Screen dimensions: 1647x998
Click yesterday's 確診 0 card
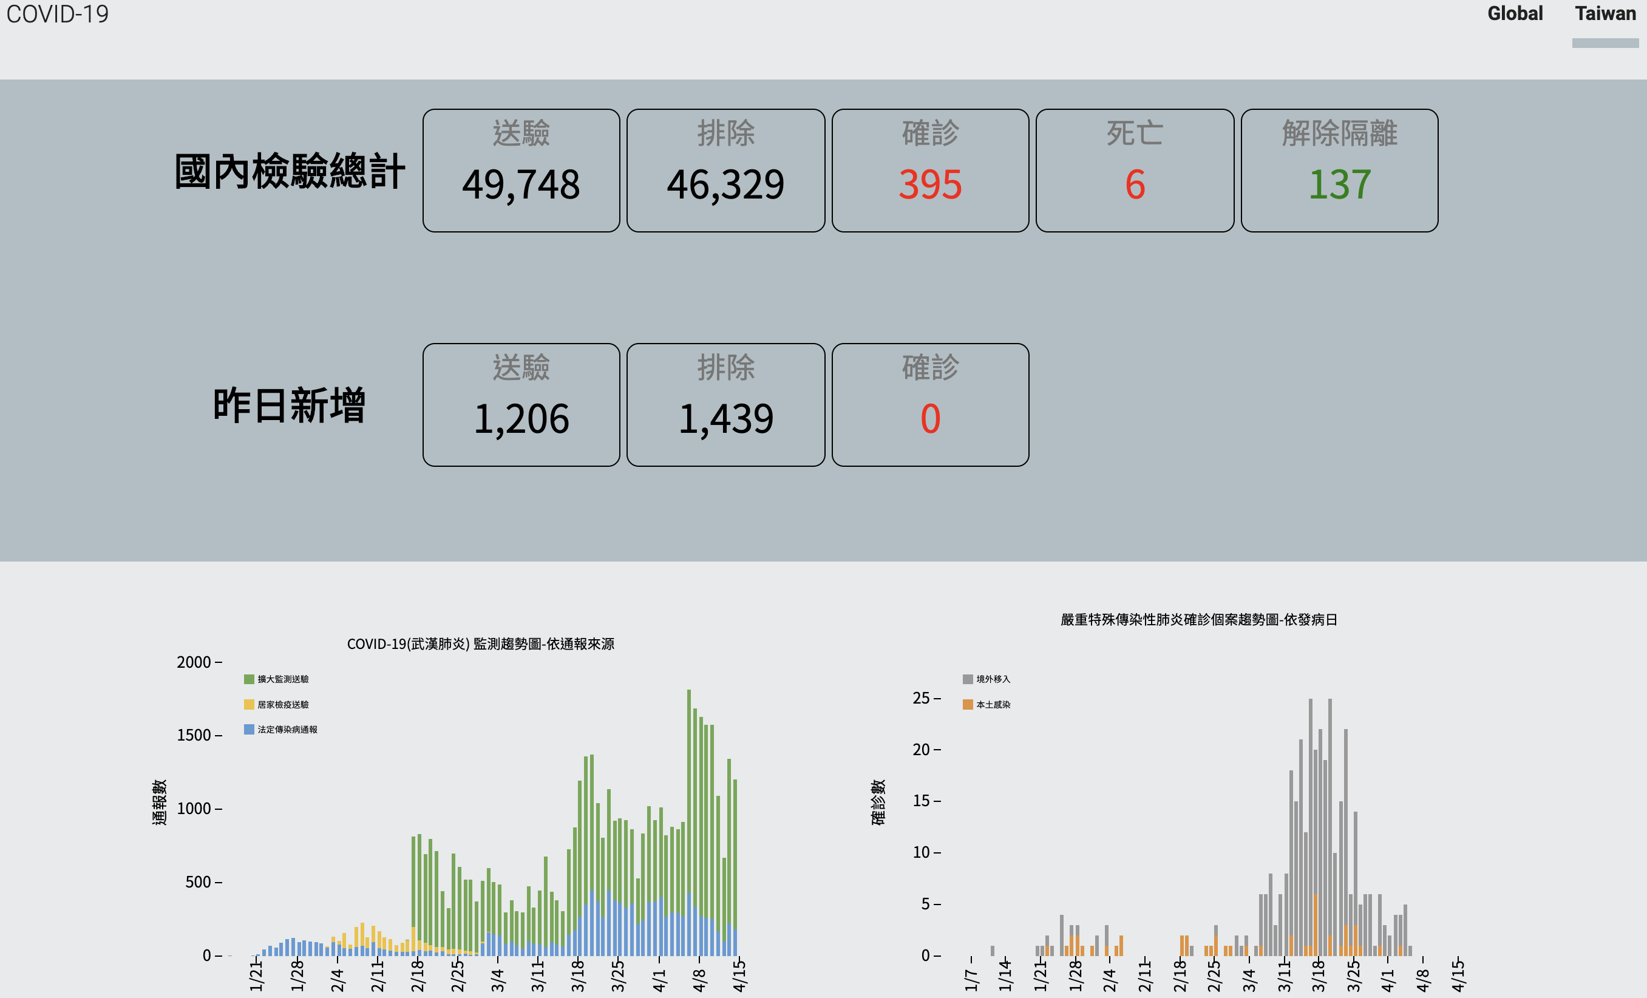[x=930, y=404]
